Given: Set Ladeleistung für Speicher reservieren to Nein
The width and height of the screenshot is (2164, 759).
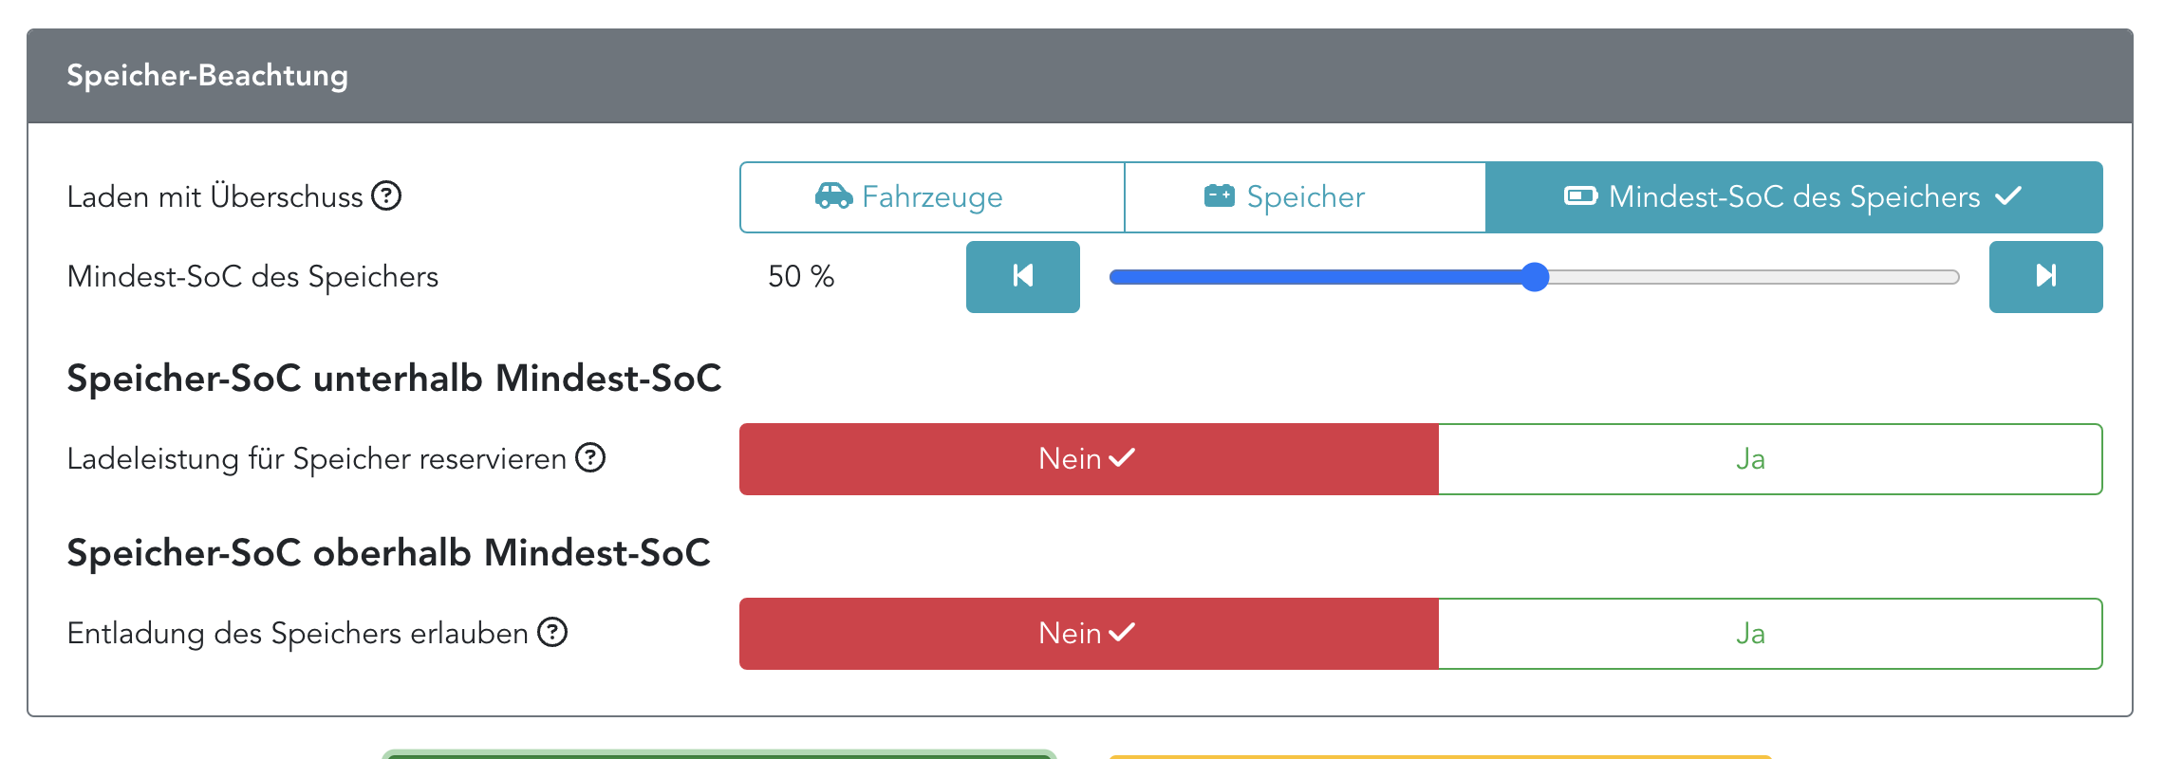Looking at the screenshot, I should (1088, 459).
